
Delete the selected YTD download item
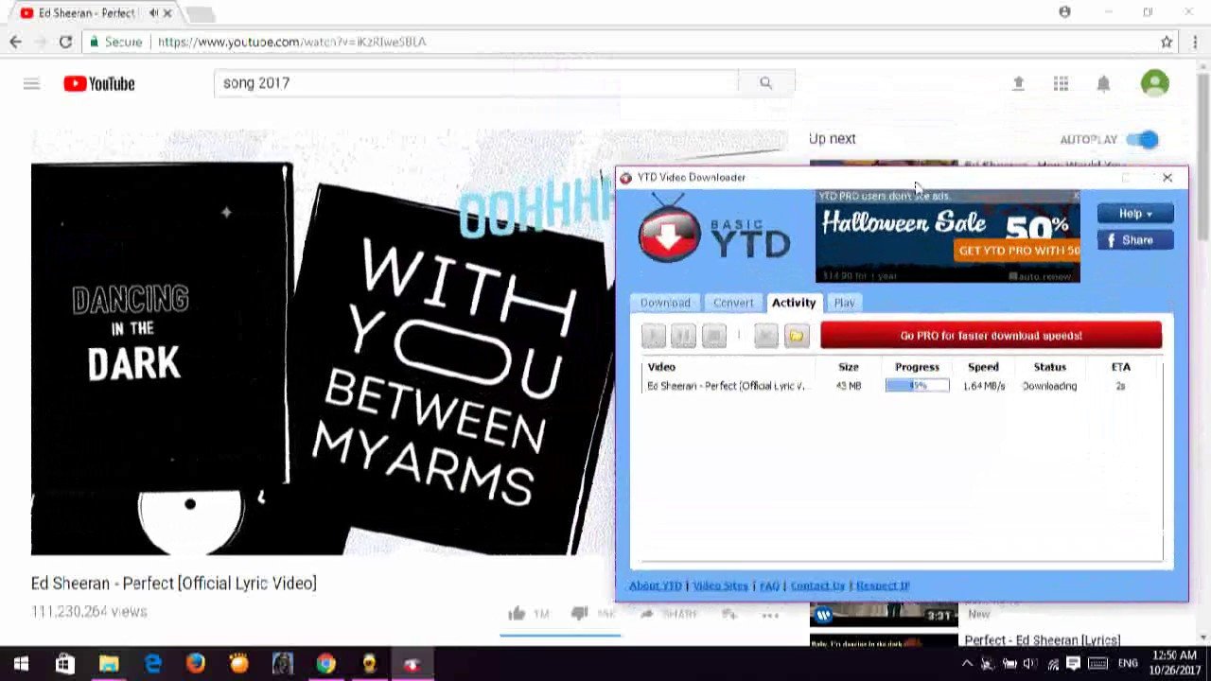pyautogui.click(x=766, y=336)
